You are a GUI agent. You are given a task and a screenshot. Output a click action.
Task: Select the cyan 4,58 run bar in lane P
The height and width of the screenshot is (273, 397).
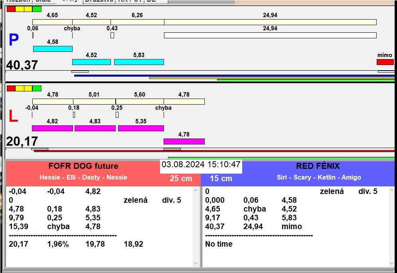point(53,49)
